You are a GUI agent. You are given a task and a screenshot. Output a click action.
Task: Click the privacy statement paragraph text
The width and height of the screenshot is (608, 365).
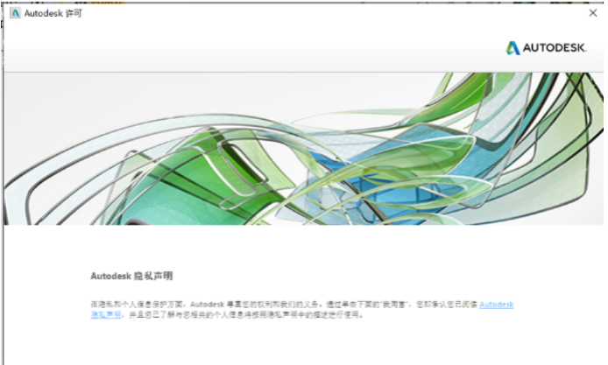click(x=302, y=310)
